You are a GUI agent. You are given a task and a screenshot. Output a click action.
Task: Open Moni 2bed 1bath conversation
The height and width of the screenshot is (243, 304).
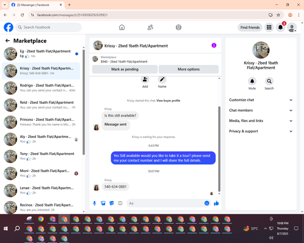click(41, 173)
